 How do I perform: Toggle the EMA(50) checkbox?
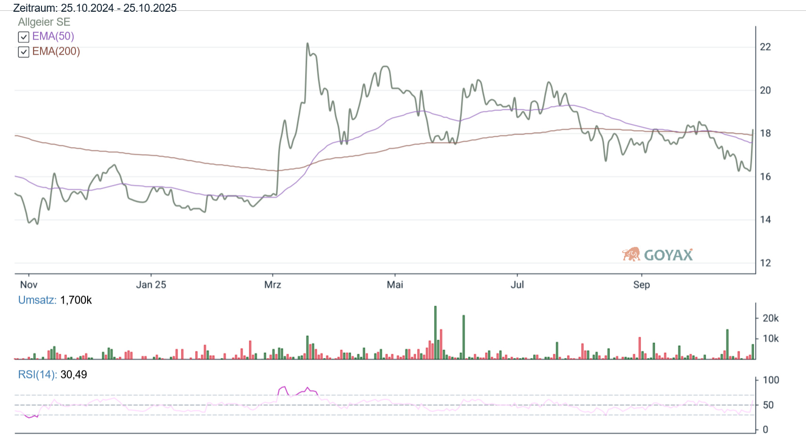(24, 37)
